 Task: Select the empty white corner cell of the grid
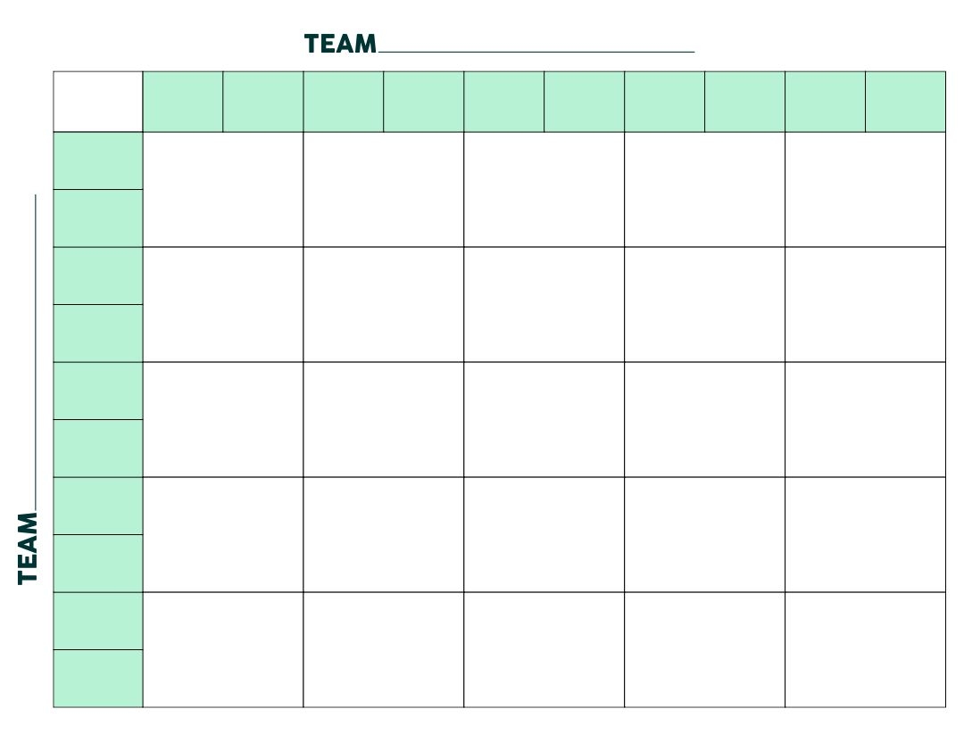point(98,102)
